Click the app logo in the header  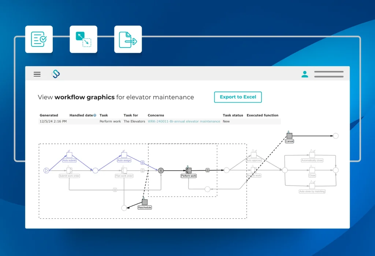click(x=56, y=74)
